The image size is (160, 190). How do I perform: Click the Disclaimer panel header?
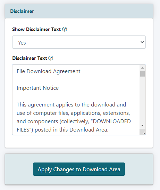pyautogui.click(x=79, y=11)
